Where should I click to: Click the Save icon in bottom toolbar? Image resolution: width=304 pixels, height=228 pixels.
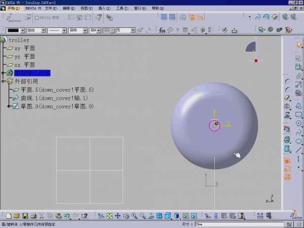25,216
